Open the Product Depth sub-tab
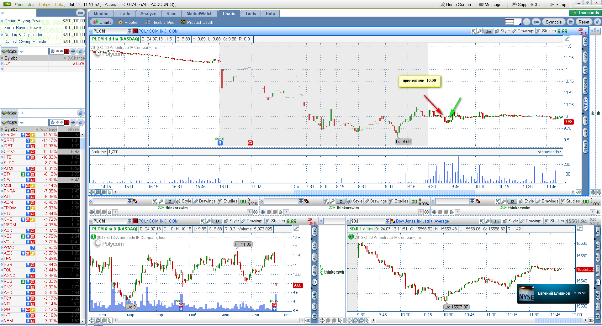602x326 pixels. (197, 22)
